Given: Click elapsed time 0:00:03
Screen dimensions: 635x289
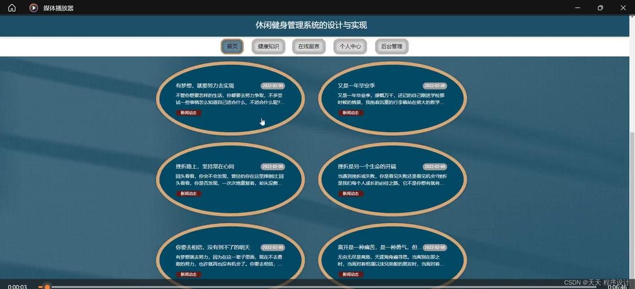Looking at the screenshot, I should pyautogui.click(x=17, y=287).
